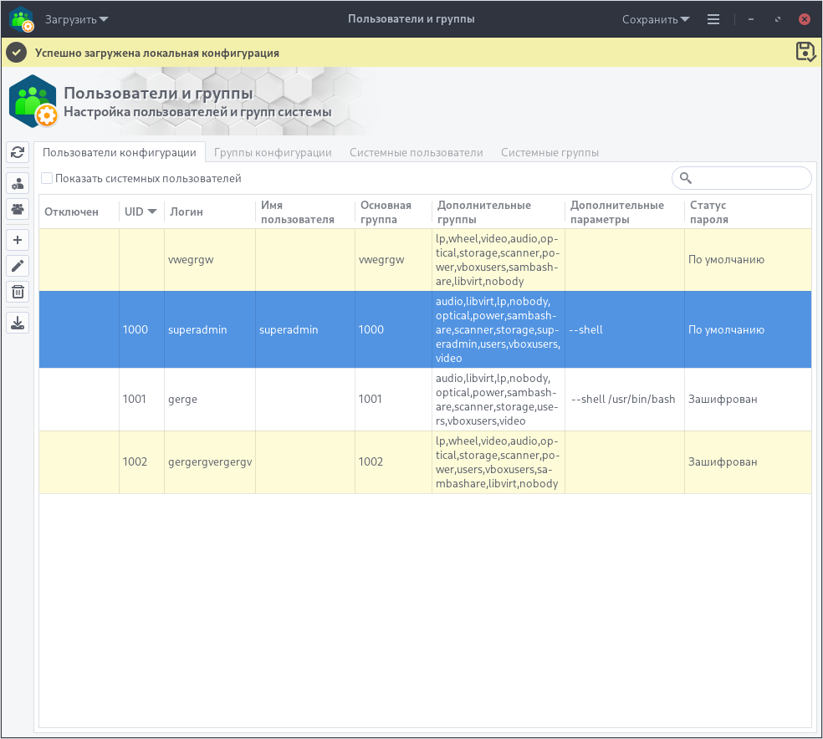Click the search input field
Image resolution: width=823 pixels, height=739 pixels.
tap(748, 178)
